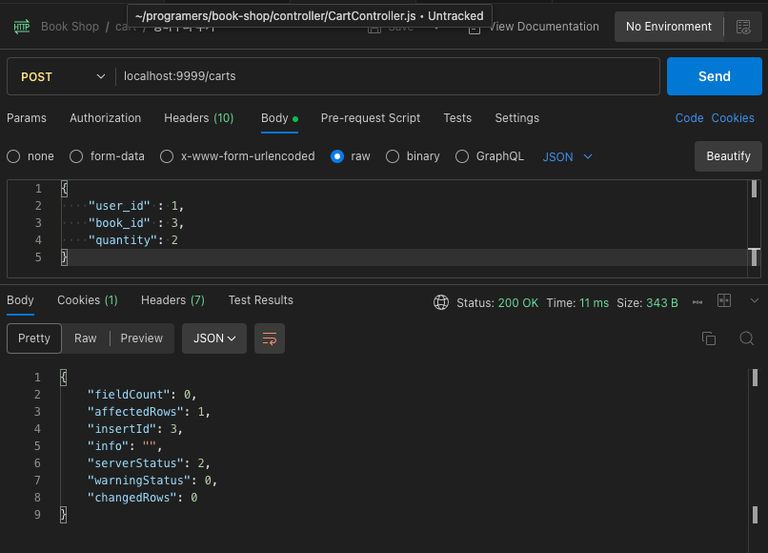Open the Test Results tab
Image resolution: width=768 pixels, height=553 pixels.
(260, 300)
